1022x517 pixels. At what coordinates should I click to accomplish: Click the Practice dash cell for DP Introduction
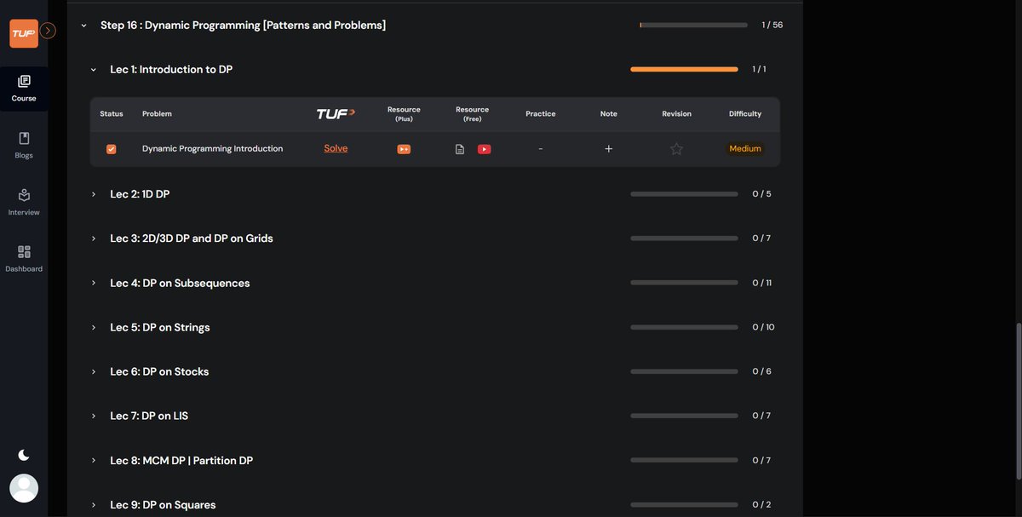coord(541,149)
